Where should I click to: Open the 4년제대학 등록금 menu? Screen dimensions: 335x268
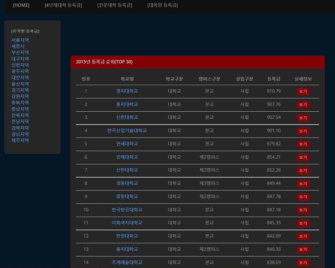pos(63,5)
